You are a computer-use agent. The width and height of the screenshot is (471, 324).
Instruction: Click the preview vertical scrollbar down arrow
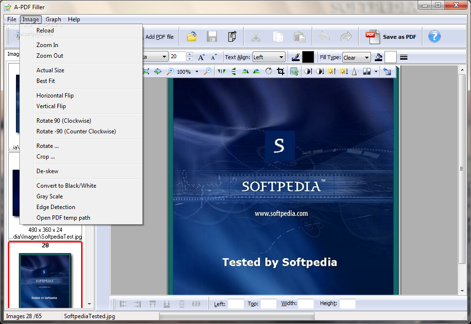(x=462, y=291)
